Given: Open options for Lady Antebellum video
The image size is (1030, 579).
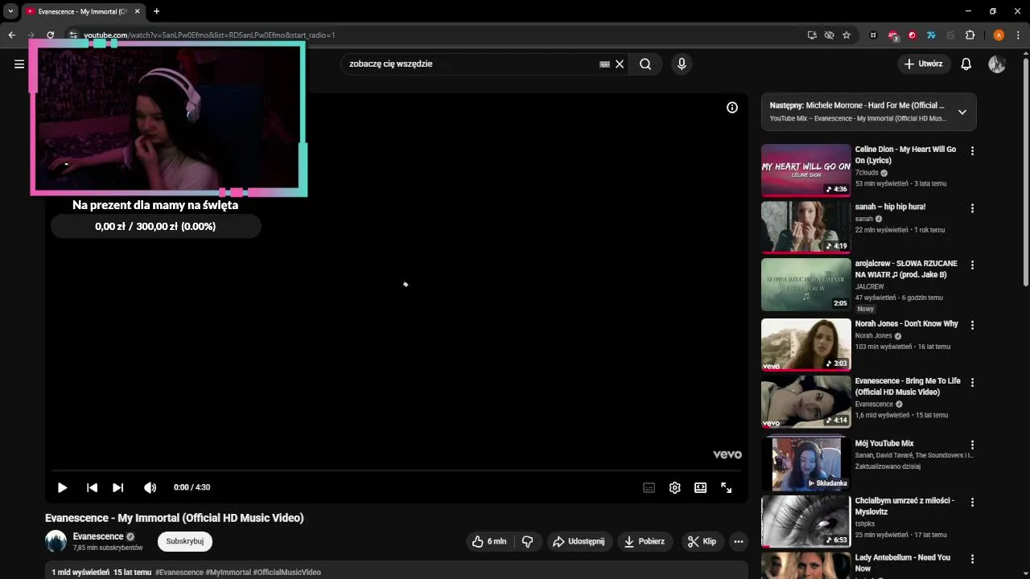Looking at the screenshot, I should point(972,559).
